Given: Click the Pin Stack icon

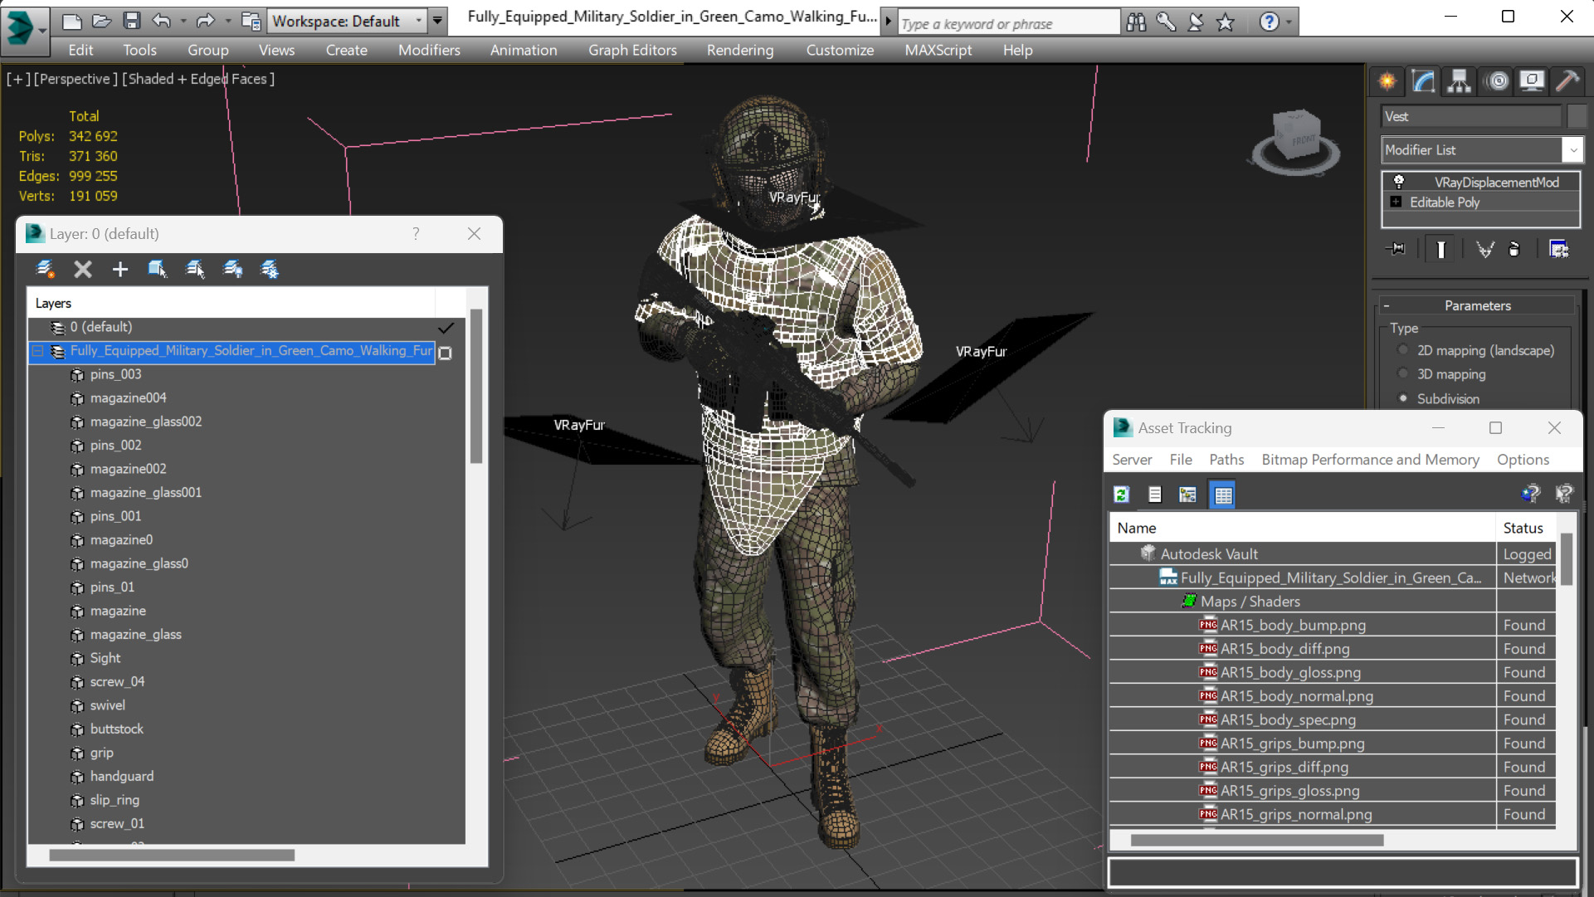Looking at the screenshot, I should click(1396, 249).
